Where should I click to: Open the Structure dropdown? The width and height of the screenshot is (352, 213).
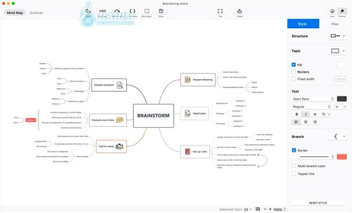[337, 36]
